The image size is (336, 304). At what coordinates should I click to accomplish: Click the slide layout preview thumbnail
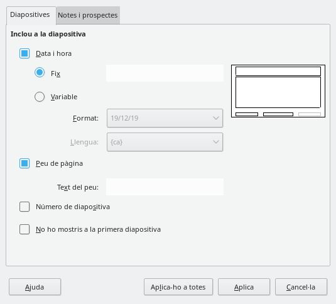click(x=278, y=91)
